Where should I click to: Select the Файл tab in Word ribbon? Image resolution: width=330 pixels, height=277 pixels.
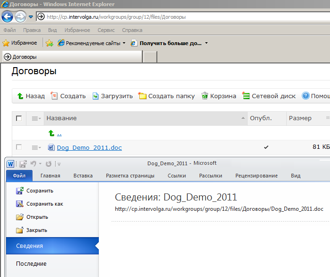[x=19, y=176]
